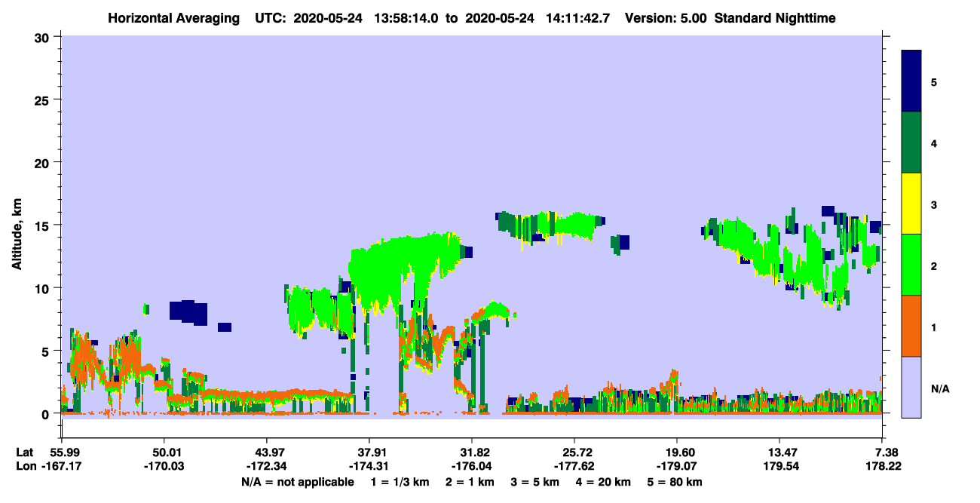Click the '5 = 80 km' legend entry

675,482
